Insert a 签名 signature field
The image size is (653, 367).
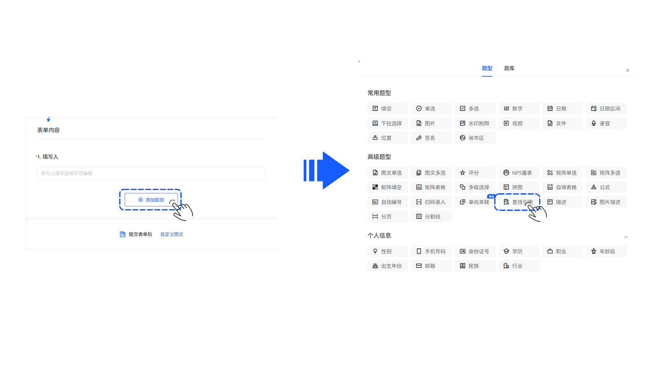click(431, 137)
